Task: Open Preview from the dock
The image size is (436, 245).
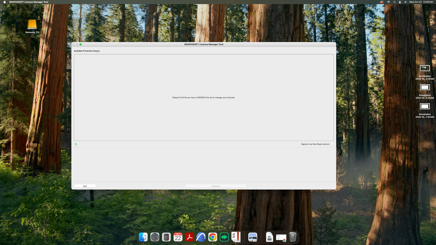Action: pyautogui.click(x=253, y=237)
